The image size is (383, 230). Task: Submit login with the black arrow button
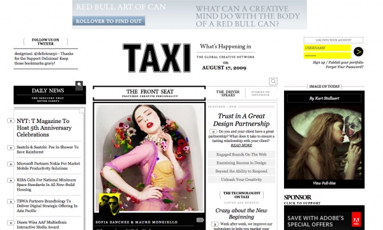pyautogui.click(x=358, y=52)
